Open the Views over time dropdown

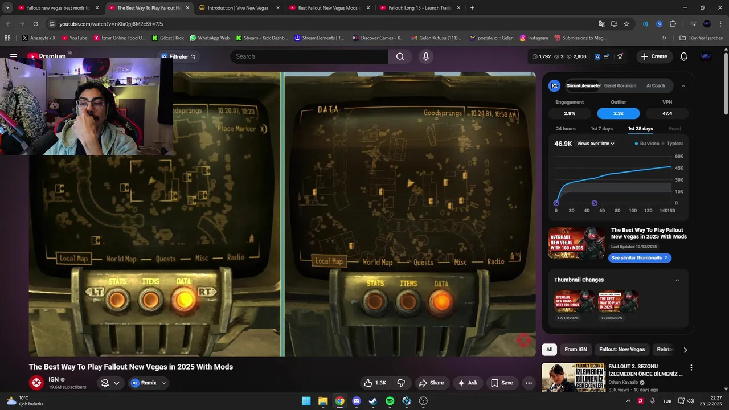point(596,143)
